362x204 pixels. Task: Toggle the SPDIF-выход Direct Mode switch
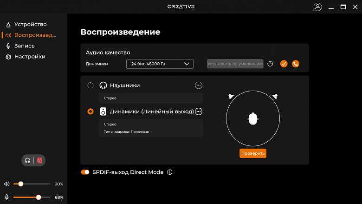pyautogui.click(x=85, y=172)
